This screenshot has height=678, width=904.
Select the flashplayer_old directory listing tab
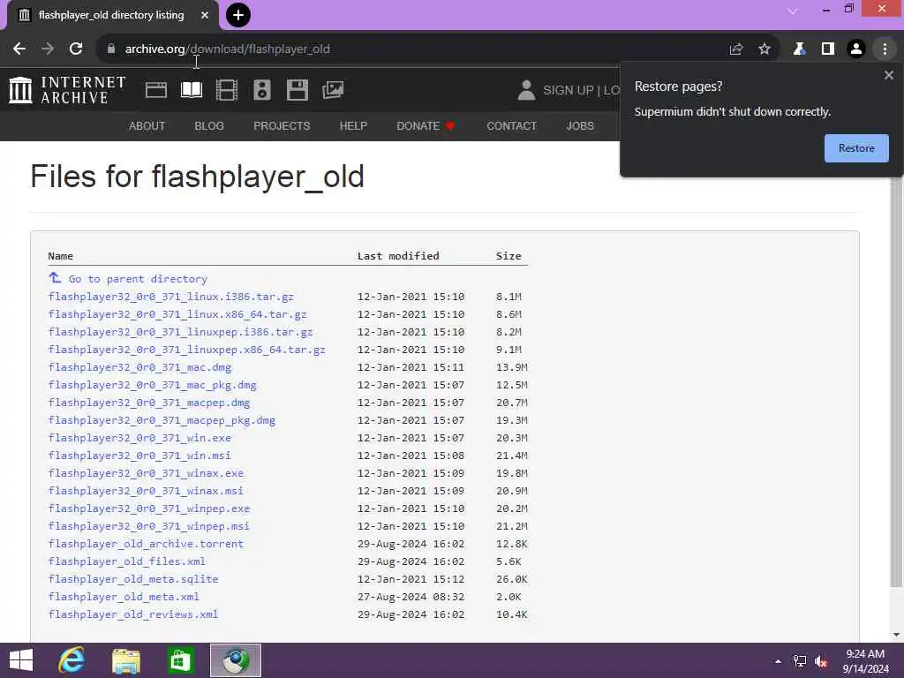pyautogui.click(x=111, y=15)
